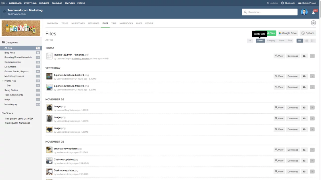The height and width of the screenshot is (180, 321).
Task: Download the 6-panels-brochure-back-v2 file
Action: 293,76
